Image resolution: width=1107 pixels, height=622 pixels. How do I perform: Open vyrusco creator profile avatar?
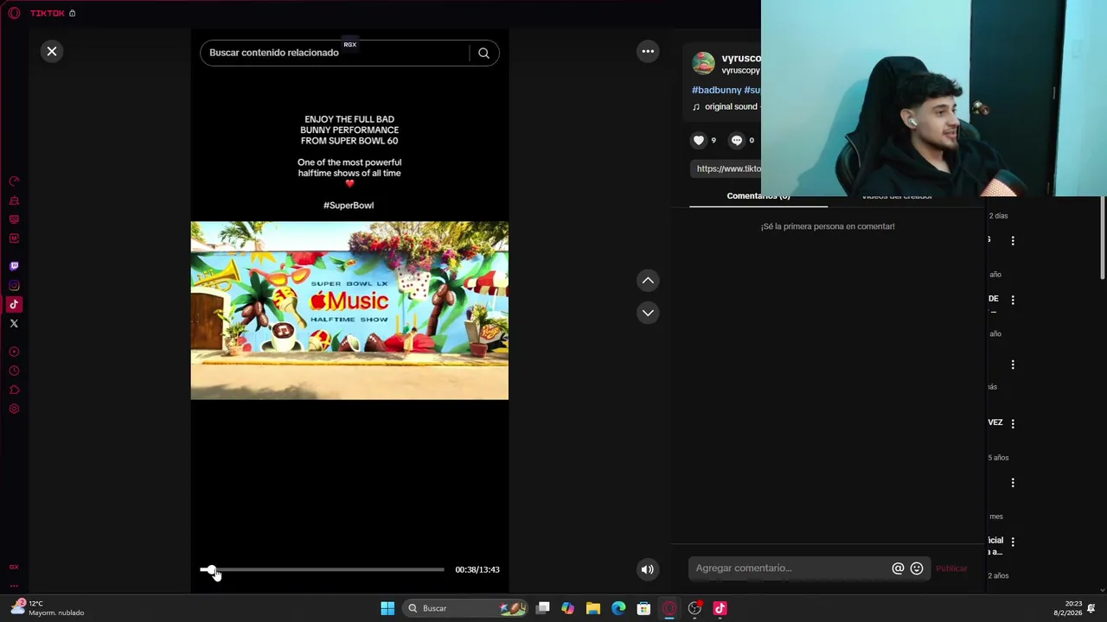coord(704,63)
